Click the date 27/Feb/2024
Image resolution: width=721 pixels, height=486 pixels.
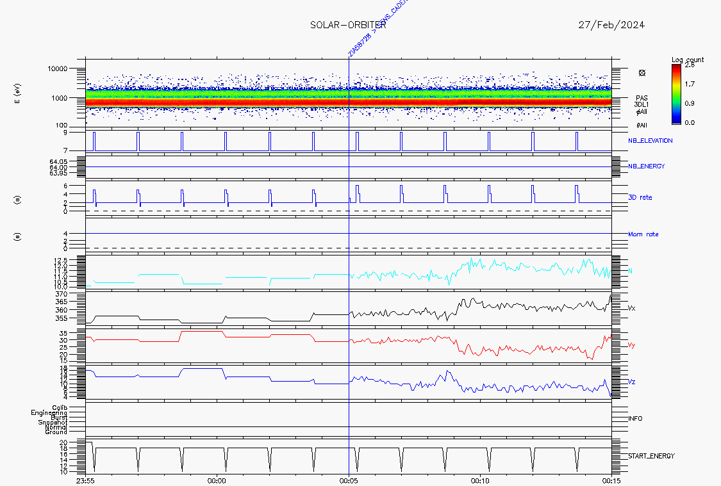611,25
